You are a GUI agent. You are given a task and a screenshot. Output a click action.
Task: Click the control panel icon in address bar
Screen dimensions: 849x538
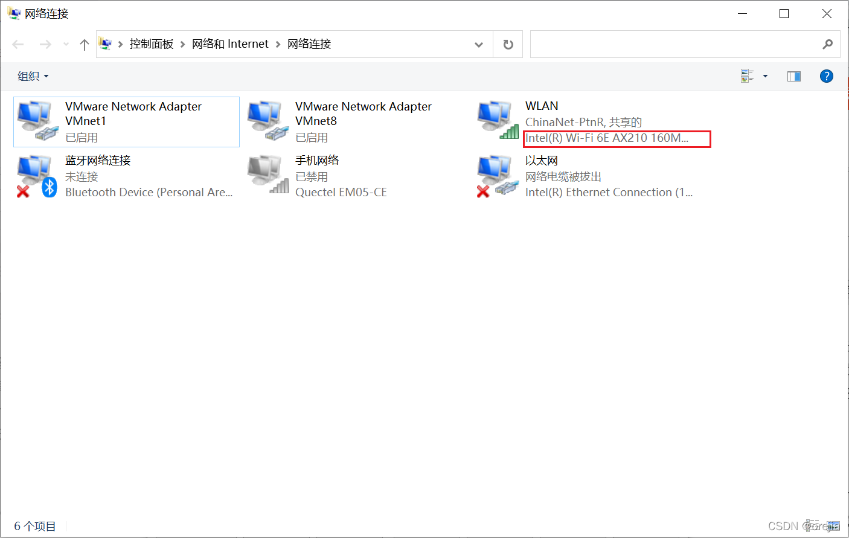[105, 44]
